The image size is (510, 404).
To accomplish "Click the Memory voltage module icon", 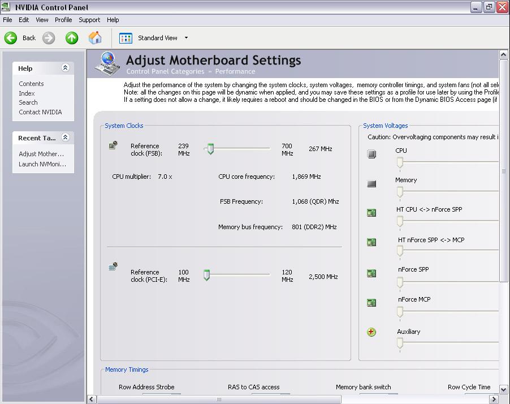I will [x=371, y=184].
